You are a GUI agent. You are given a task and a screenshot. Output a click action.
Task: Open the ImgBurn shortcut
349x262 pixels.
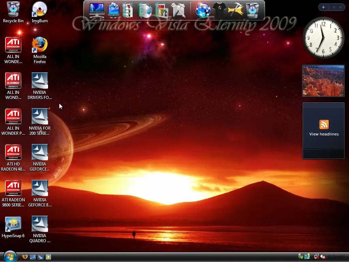point(40,12)
